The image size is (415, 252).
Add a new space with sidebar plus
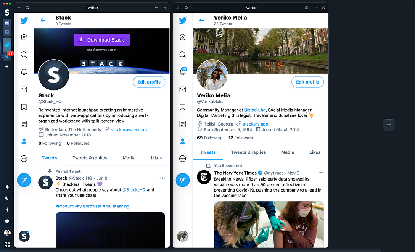pos(7,67)
